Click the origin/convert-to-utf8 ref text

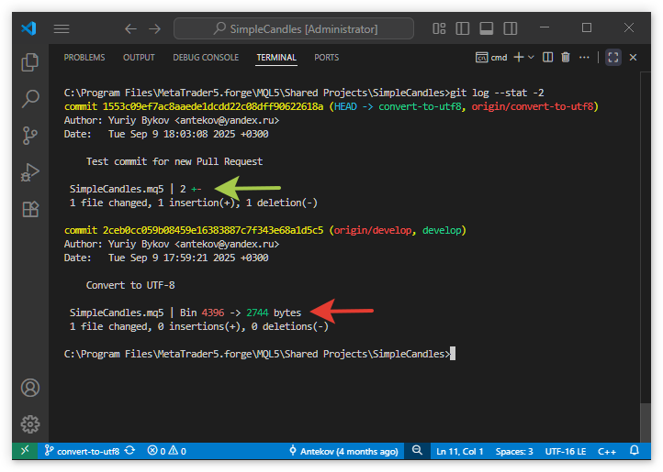point(533,107)
